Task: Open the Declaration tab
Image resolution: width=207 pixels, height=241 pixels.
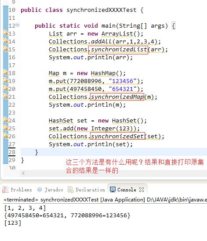Action: 86,190
